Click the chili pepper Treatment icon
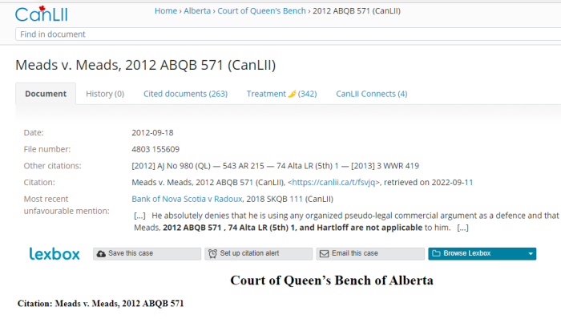 click(292, 94)
